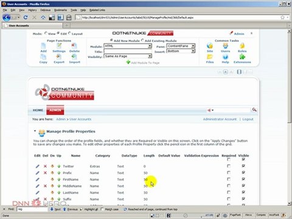
Task: Reload the page with refresh icon
Action: click(26, 18)
